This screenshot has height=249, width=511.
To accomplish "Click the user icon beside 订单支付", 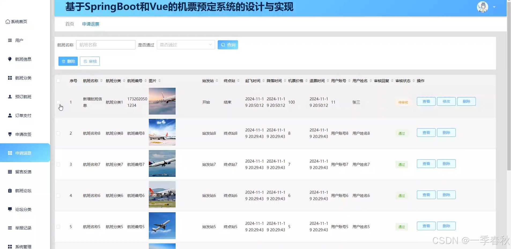I will pyautogui.click(x=10, y=115).
